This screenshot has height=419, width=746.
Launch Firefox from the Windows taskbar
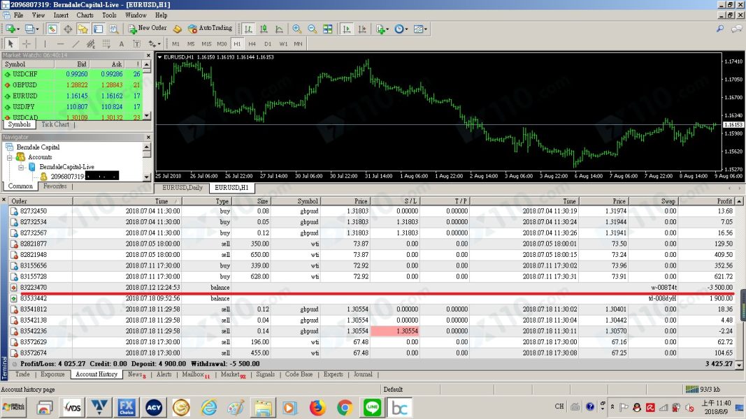coord(317,406)
